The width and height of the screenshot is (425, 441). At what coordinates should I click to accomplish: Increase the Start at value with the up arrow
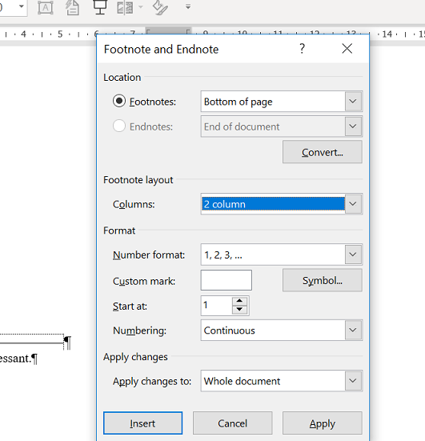[239, 301]
